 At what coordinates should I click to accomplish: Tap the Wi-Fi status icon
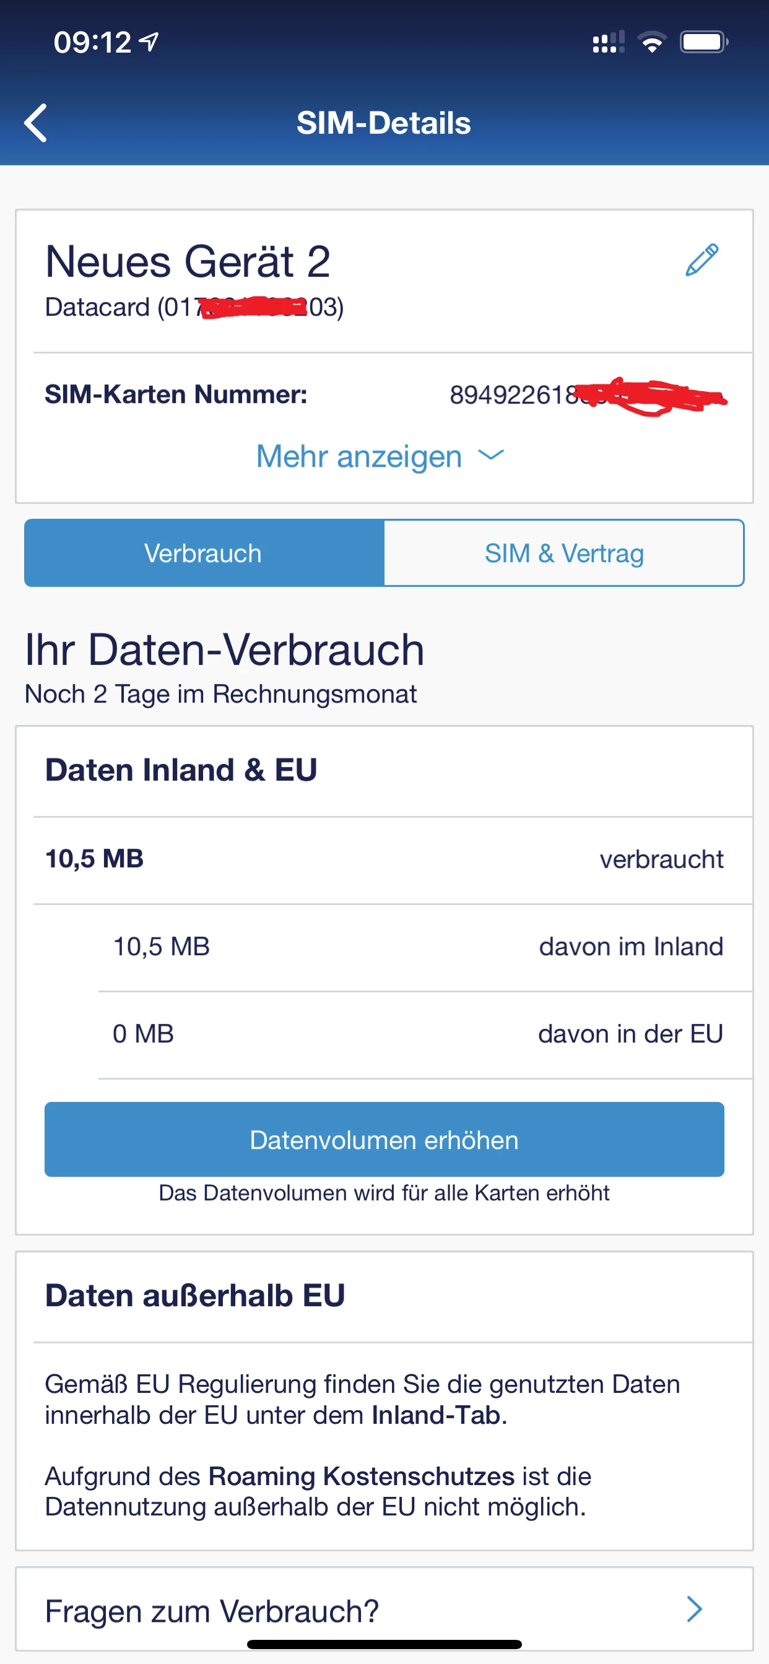651,43
